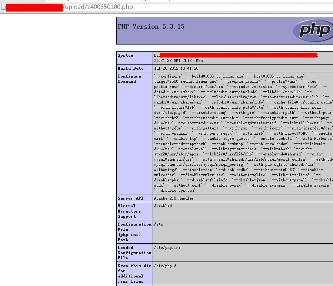This screenshot has width=333, height=286.
Task: Click the system time 21:21:22 GMT 2012 i686
Action: point(178,60)
